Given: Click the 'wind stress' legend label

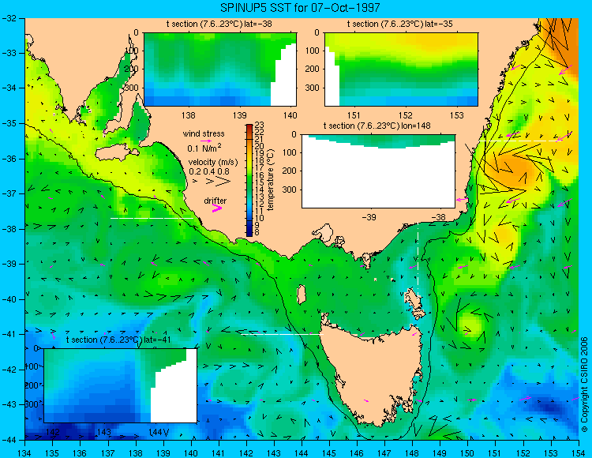Looking at the screenshot, I should 204,133.
